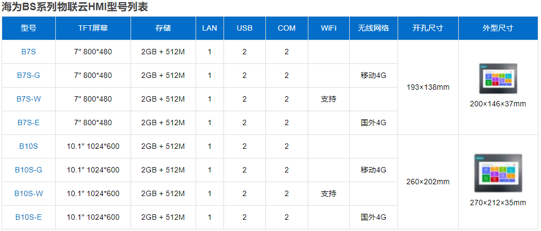The width and height of the screenshot is (541, 231).
Task: Open the B10S base model link
Action: click(28, 147)
